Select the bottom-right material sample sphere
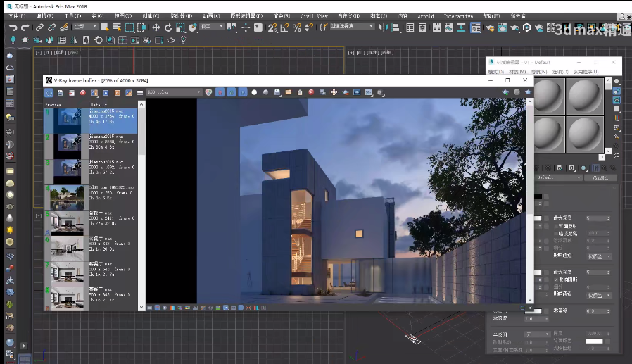 pyautogui.click(x=584, y=134)
